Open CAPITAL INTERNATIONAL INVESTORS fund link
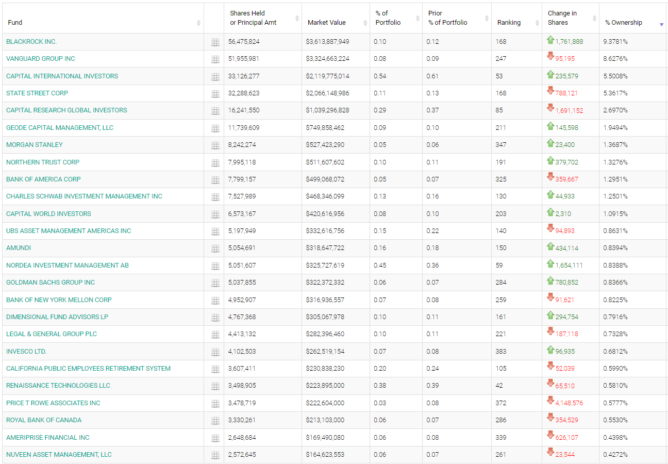Image resolution: width=668 pixels, height=464 pixels. pos(62,76)
